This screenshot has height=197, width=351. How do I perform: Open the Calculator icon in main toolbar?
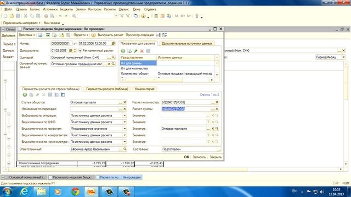point(156,16)
